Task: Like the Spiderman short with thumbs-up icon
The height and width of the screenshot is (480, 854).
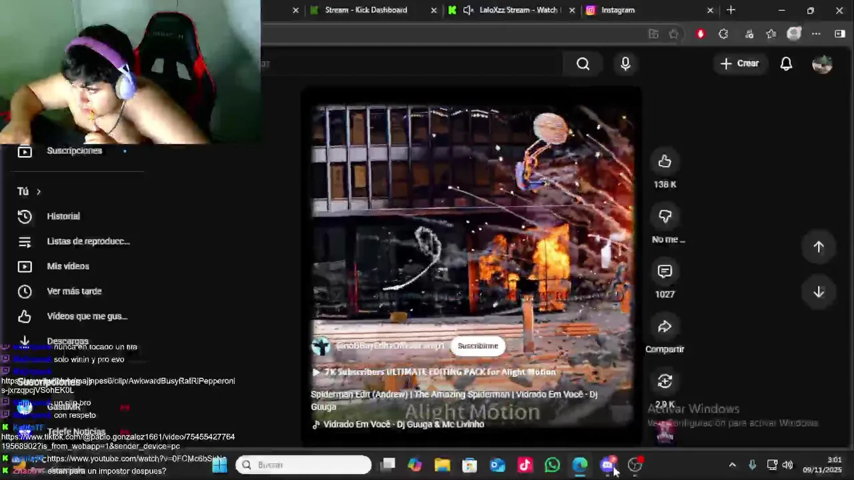Action: click(665, 161)
